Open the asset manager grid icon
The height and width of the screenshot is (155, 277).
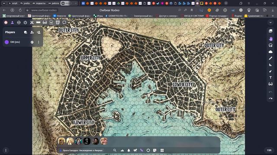tap(162, 150)
